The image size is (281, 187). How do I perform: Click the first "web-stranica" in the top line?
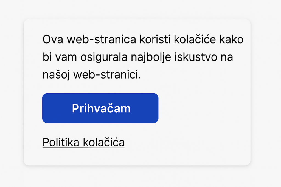pos(101,39)
